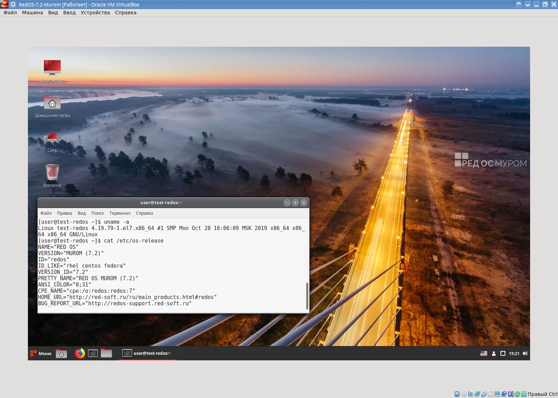This screenshot has height=398, width=558.
Task: Open the terminal Правка menu
Action: pyautogui.click(x=65, y=213)
